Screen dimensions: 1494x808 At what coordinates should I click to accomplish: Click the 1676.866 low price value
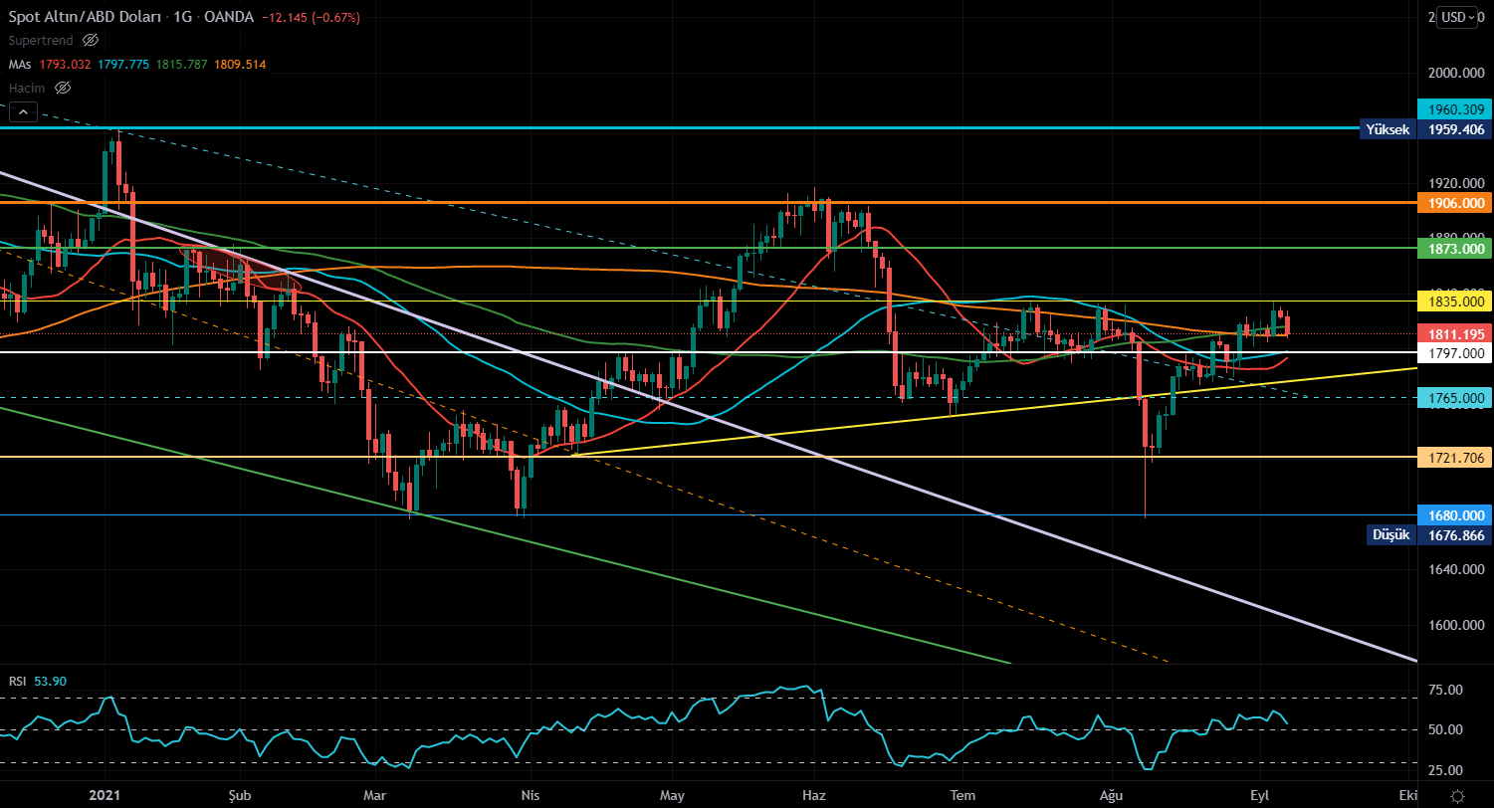(x=1454, y=535)
